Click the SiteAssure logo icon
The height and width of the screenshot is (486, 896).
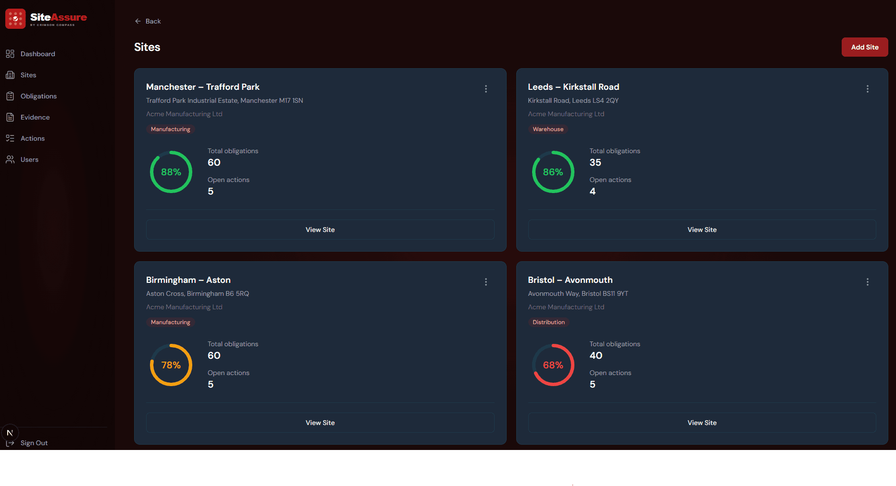coord(15,19)
